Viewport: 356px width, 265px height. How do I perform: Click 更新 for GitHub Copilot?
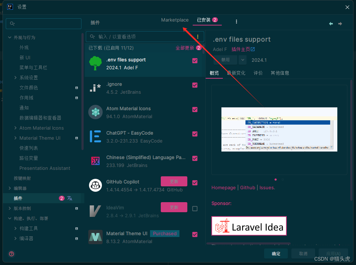coord(174,181)
